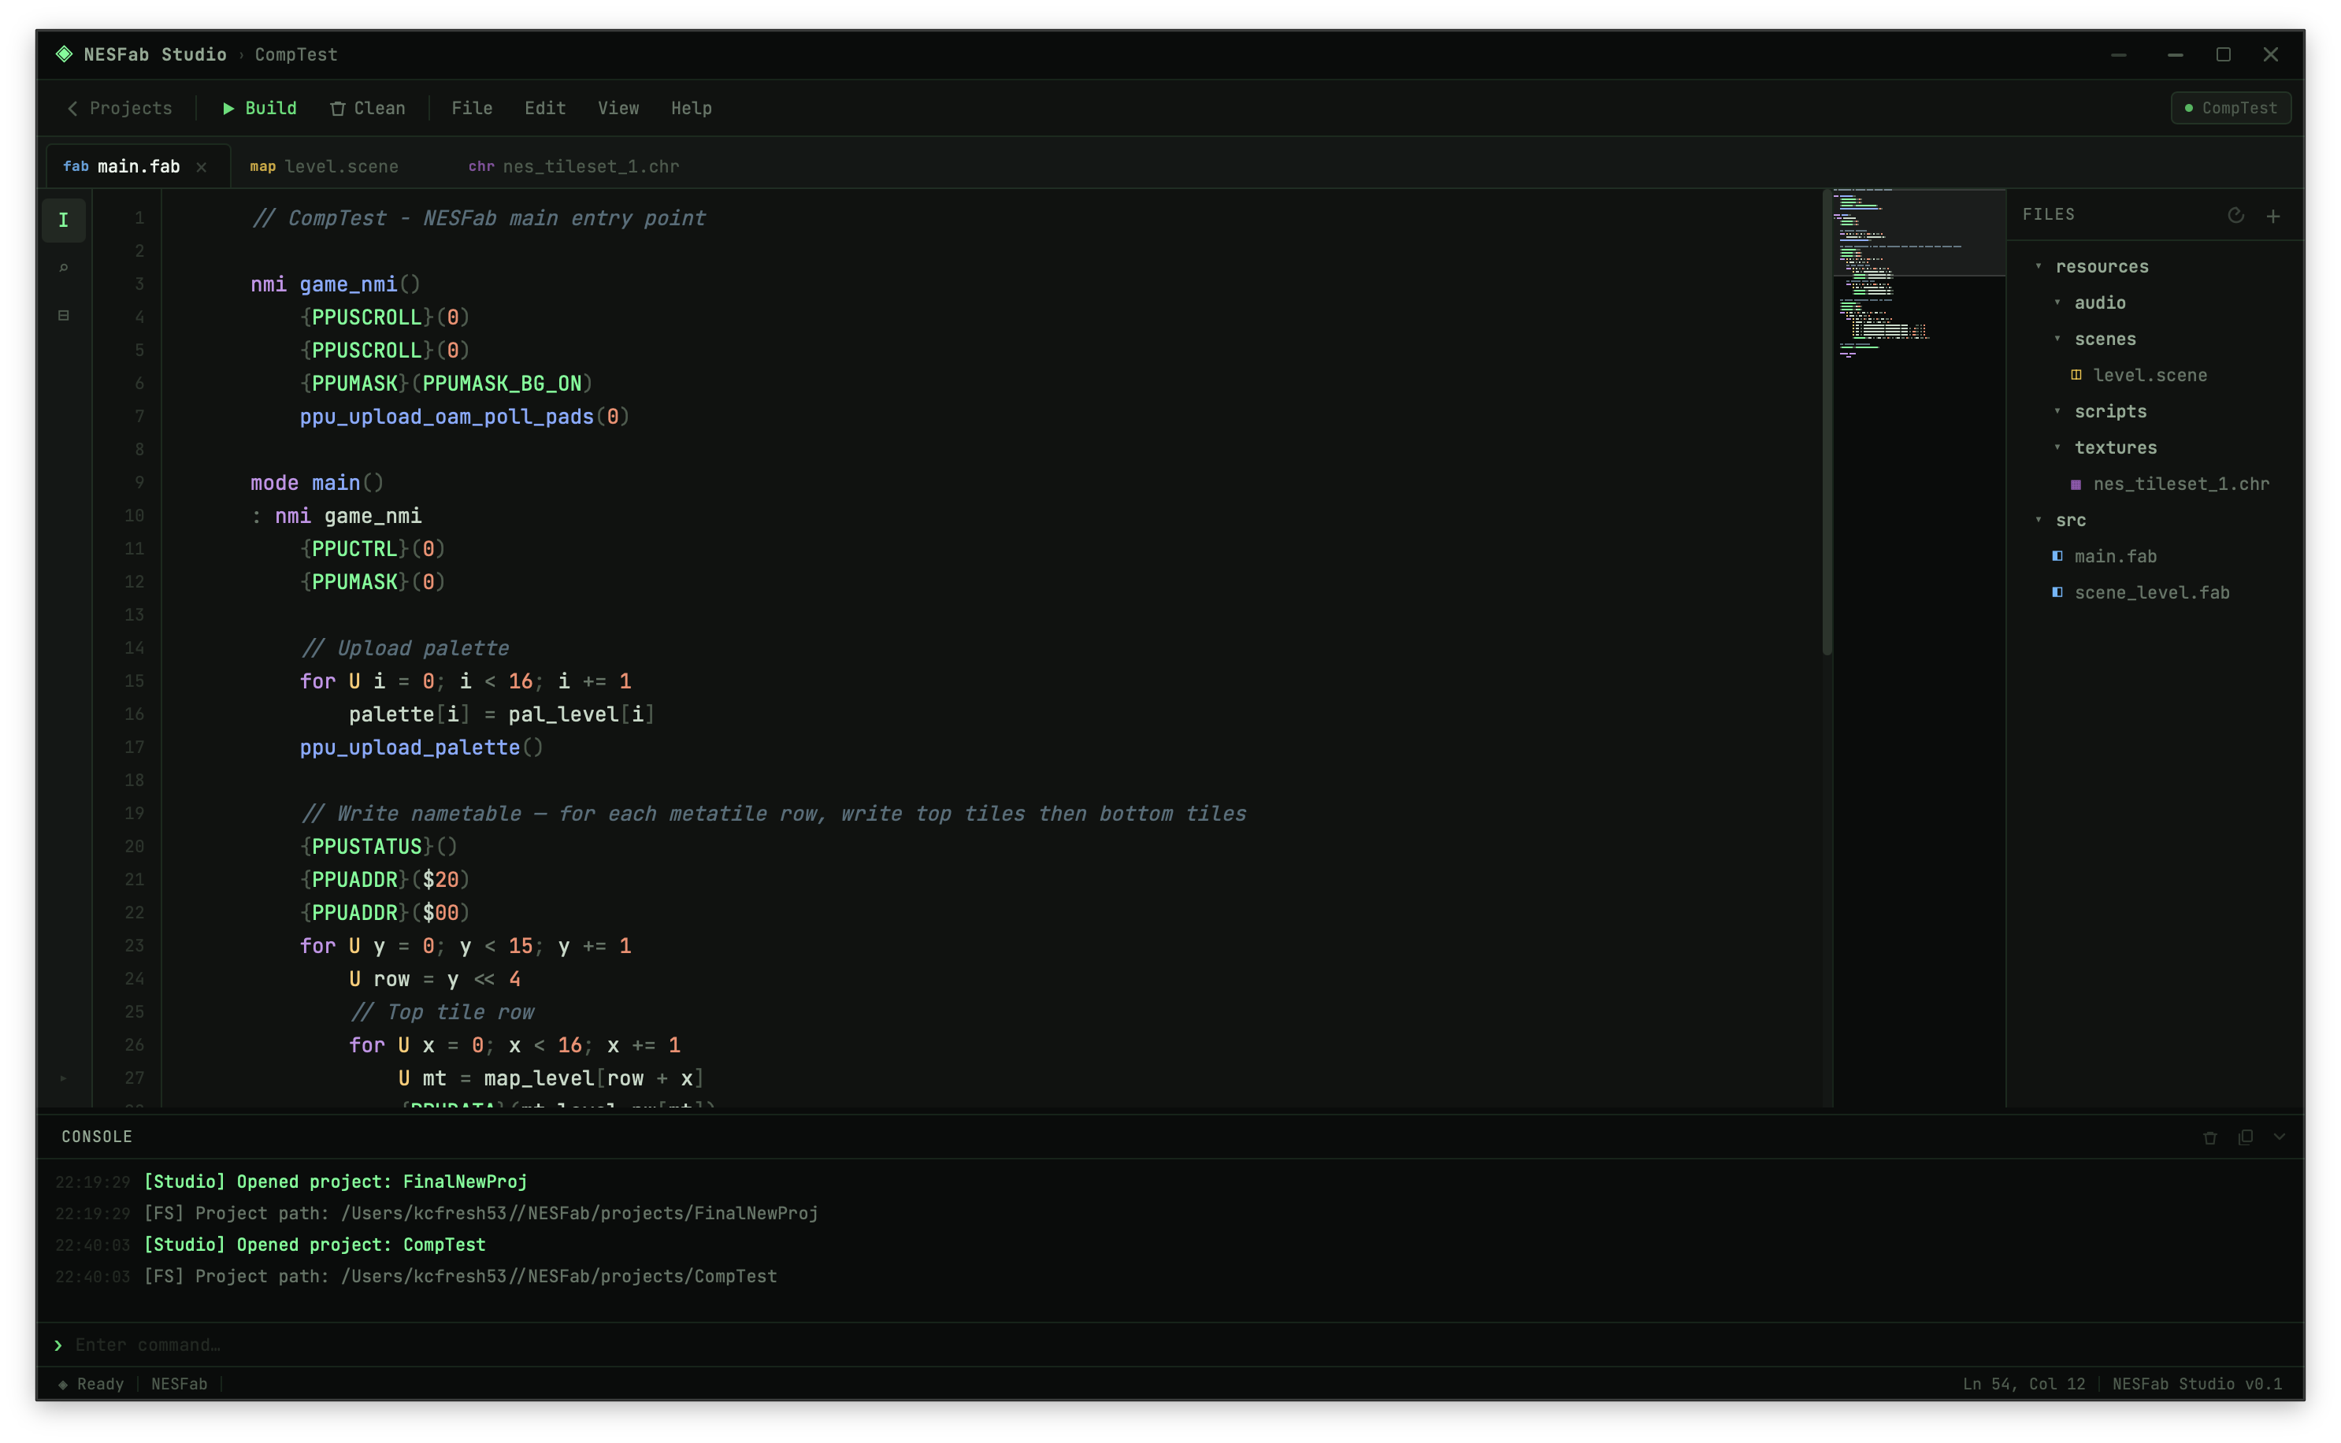Open the View menu
This screenshot has width=2341, height=1443.
(x=618, y=108)
